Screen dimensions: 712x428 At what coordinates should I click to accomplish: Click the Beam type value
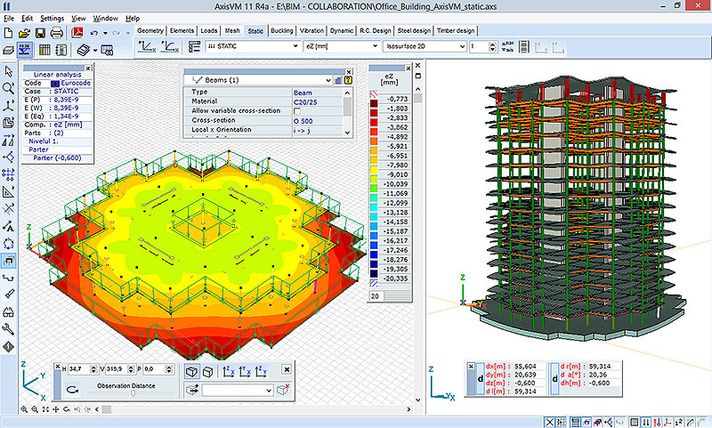click(303, 93)
